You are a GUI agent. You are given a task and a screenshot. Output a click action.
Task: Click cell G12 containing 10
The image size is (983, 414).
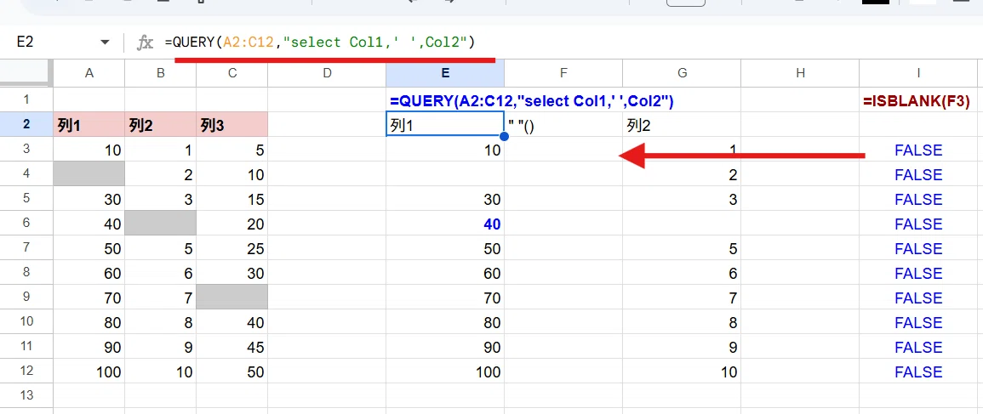(x=682, y=371)
